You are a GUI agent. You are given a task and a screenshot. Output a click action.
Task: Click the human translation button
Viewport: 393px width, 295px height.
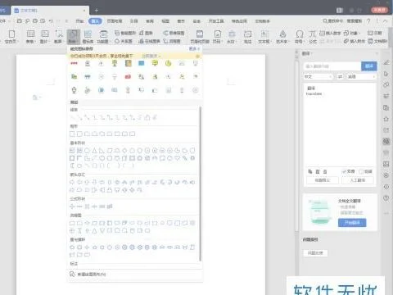coord(358,180)
